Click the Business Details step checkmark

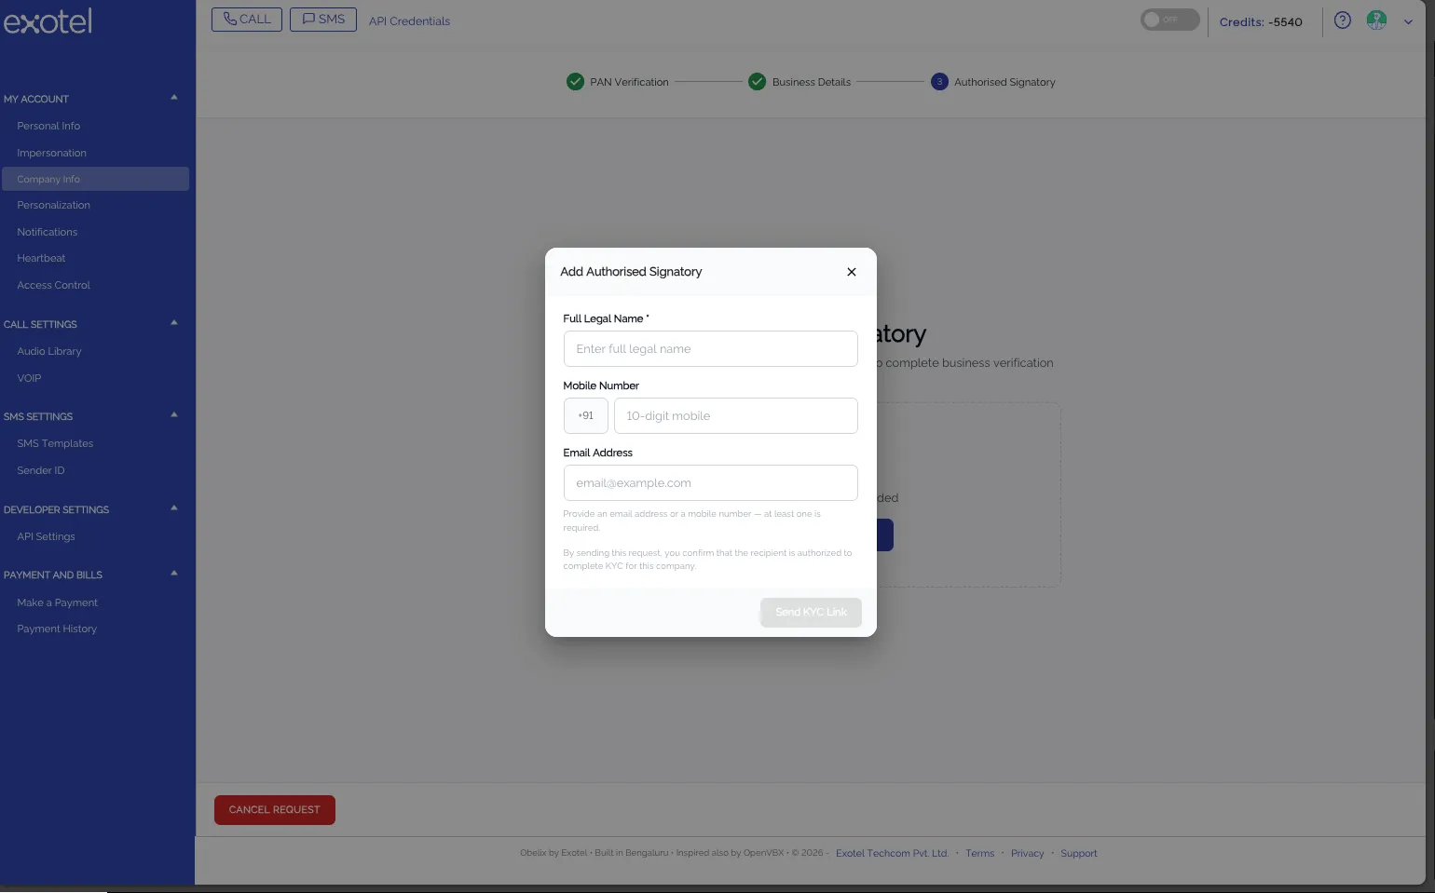(757, 82)
